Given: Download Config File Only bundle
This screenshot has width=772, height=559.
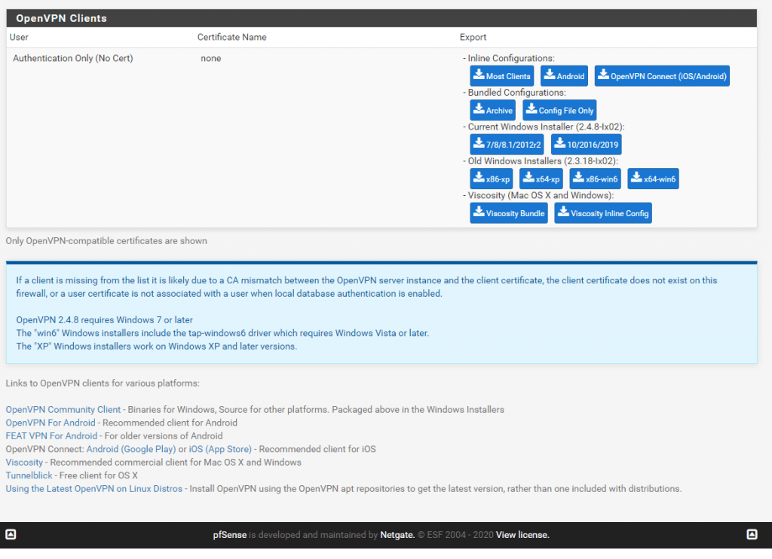Looking at the screenshot, I should (x=559, y=110).
